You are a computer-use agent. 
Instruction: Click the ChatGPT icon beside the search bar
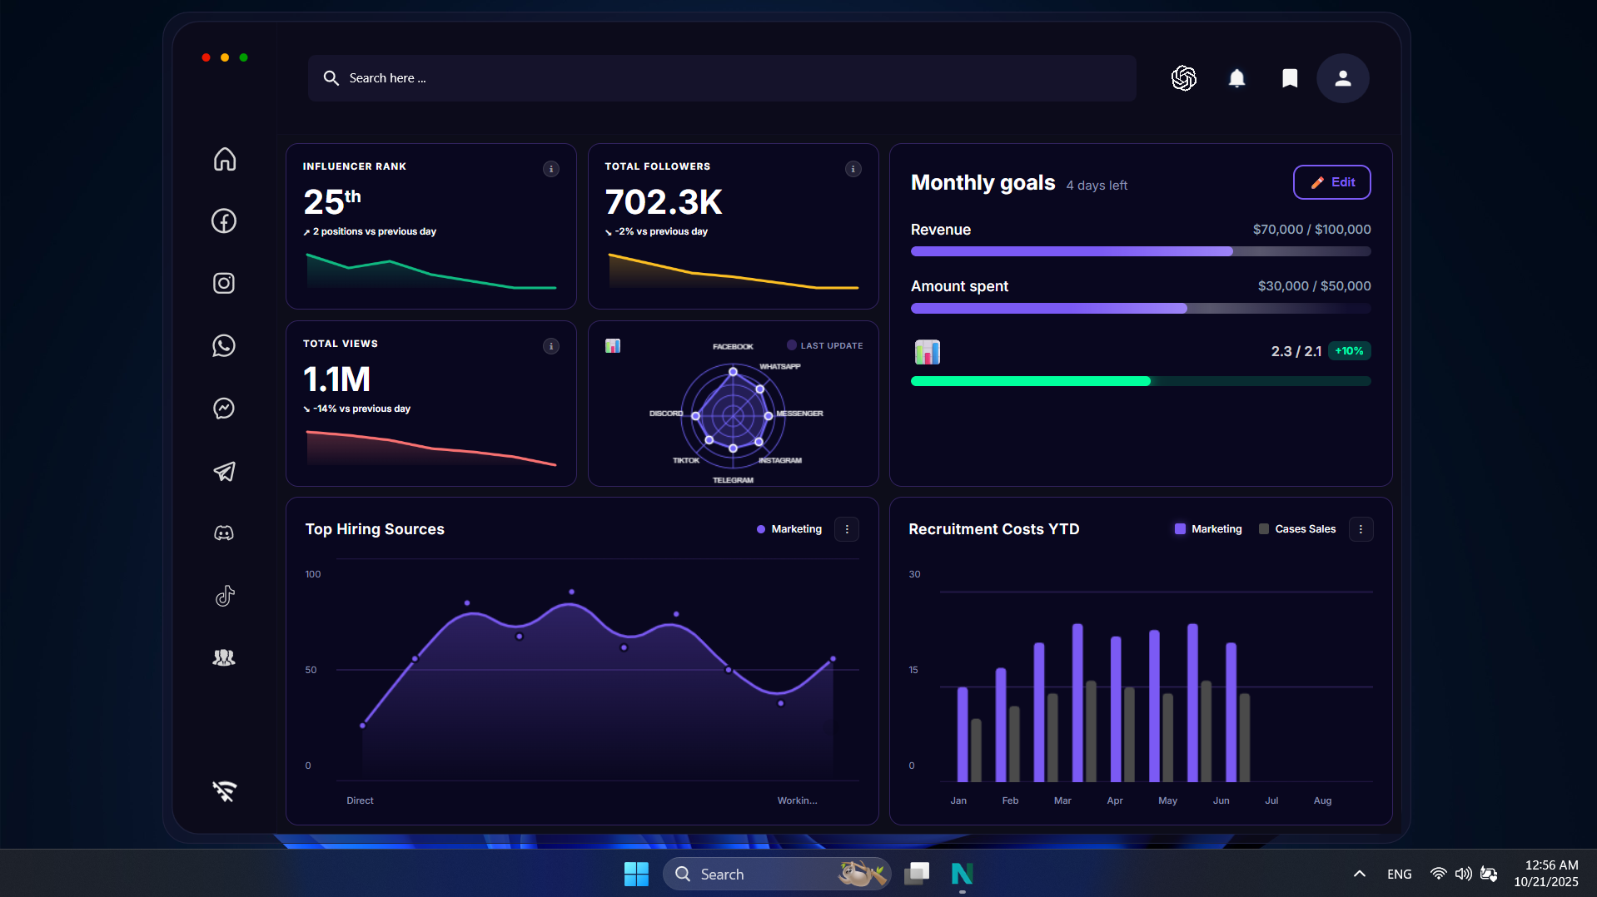click(x=1183, y=77)
